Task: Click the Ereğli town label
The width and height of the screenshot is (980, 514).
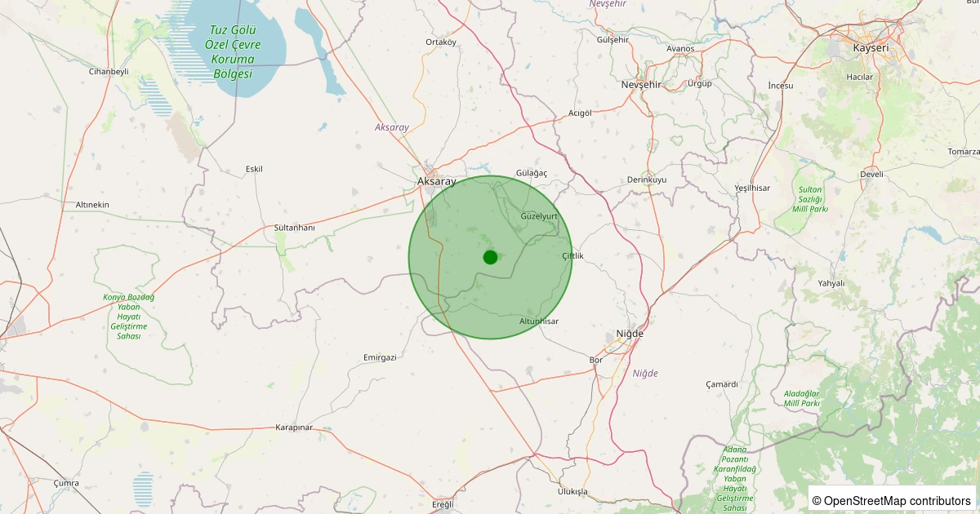Action: click(x=443, y=504)
